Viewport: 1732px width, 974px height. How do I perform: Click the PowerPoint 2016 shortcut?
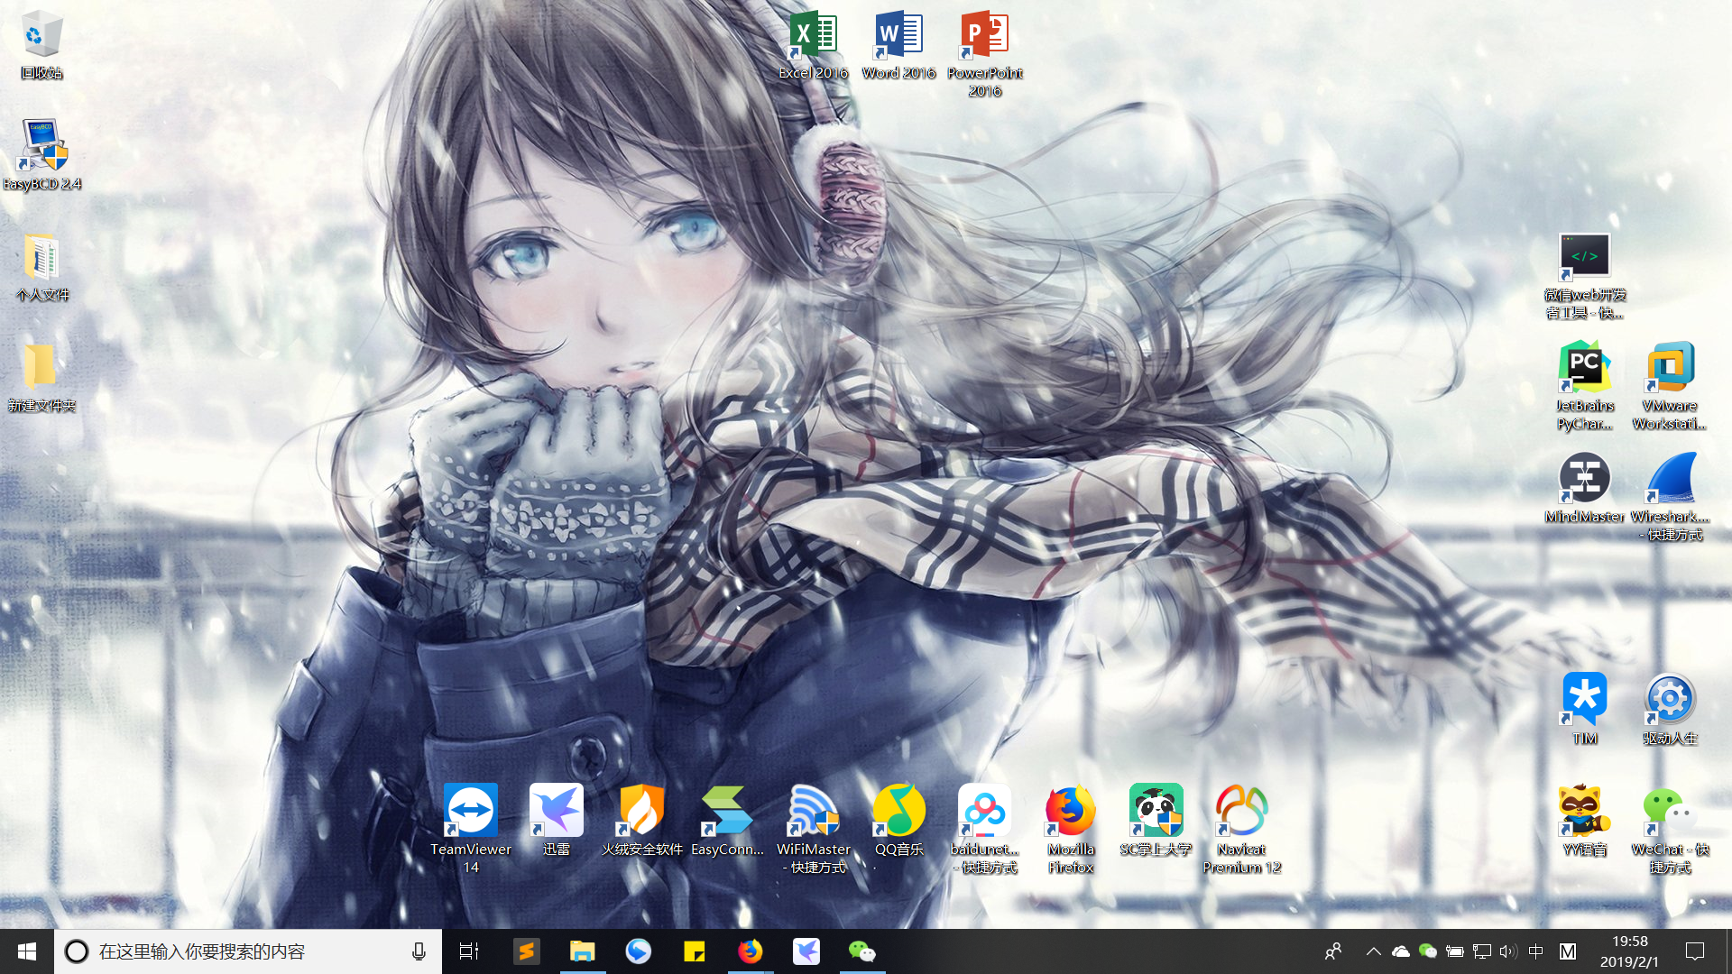click(984, 36)
